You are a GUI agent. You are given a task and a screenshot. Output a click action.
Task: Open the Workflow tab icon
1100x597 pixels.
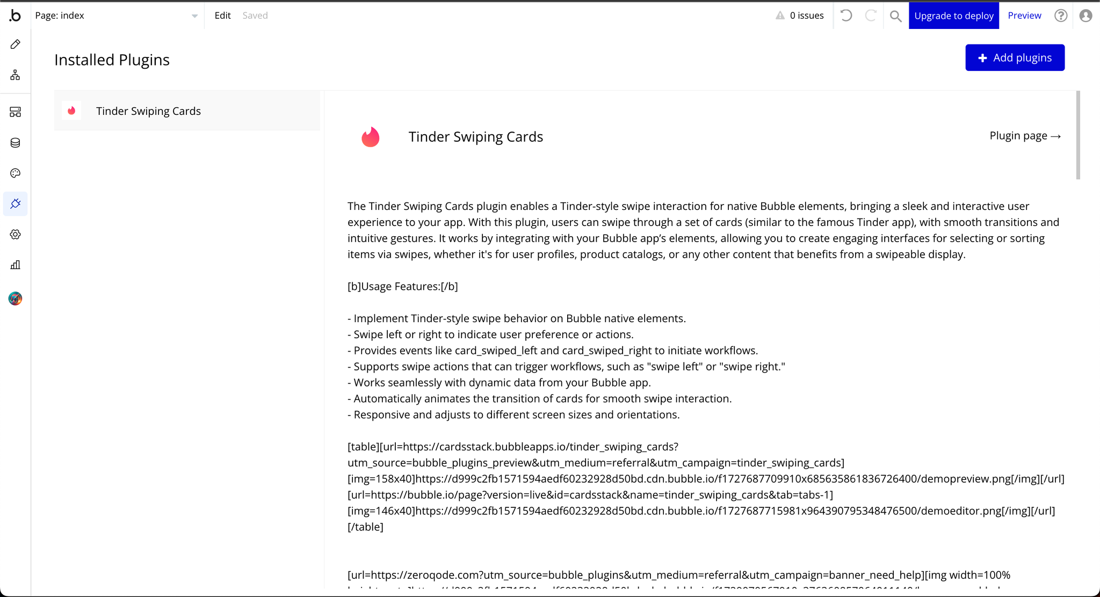tap(15, 75)
